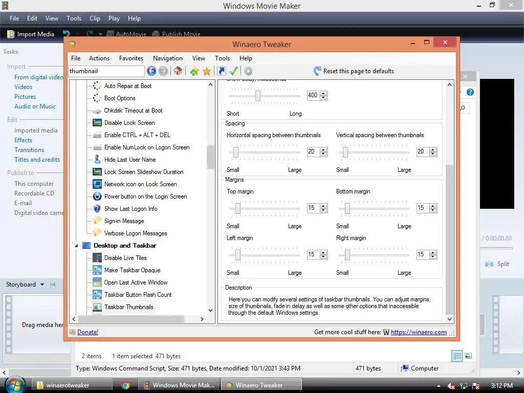Increase horizontal spacing spinner value

coord(323,150)
